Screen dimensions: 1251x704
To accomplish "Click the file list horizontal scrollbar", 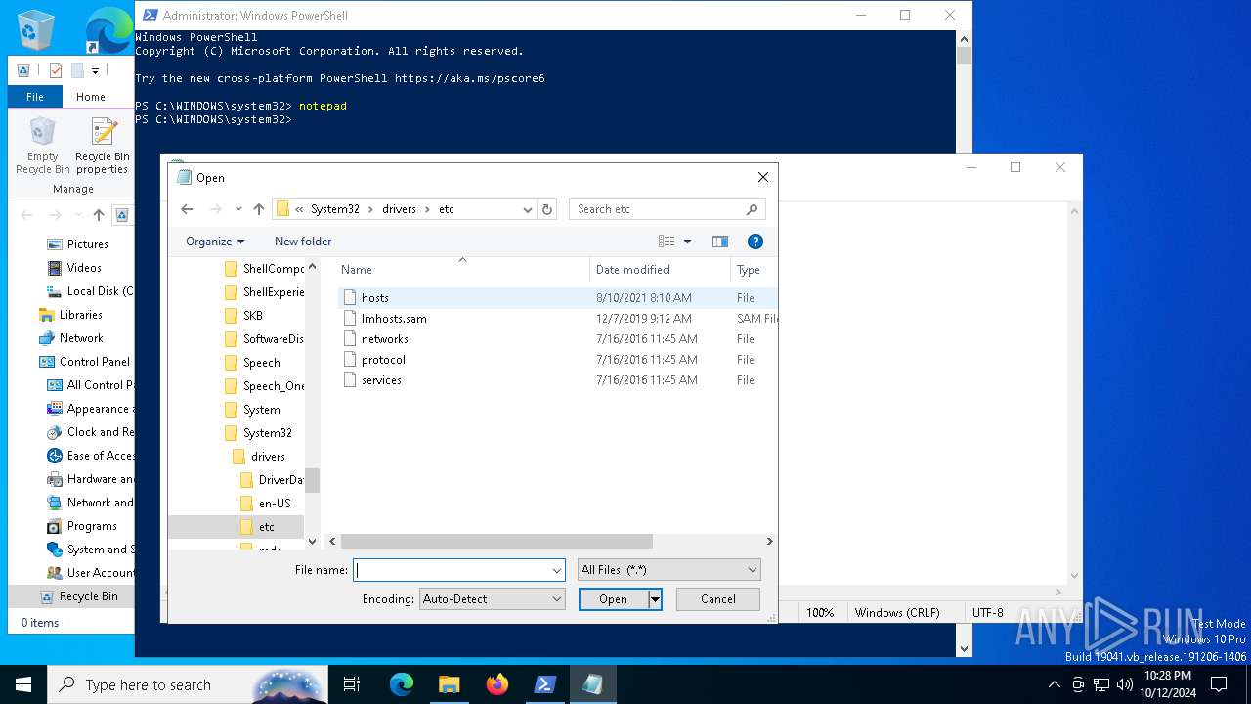I will (496, 541).
